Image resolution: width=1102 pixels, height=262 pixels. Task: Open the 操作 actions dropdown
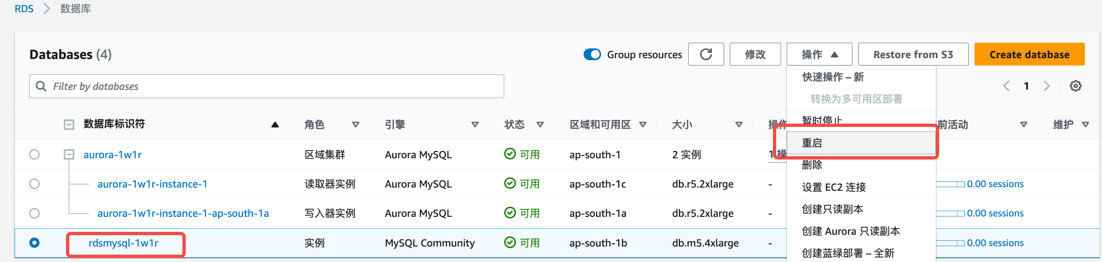click(819, 54)
